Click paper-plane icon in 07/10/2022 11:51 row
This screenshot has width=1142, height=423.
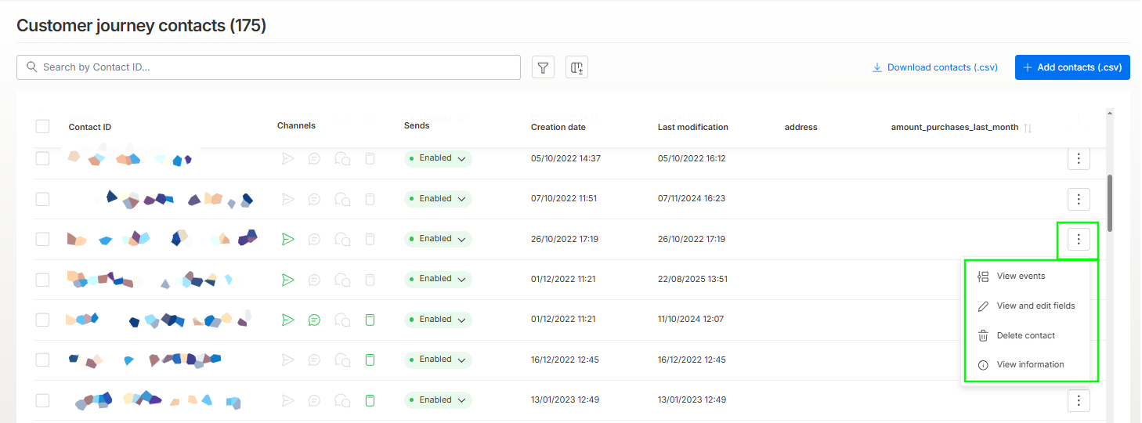(288, 199)
